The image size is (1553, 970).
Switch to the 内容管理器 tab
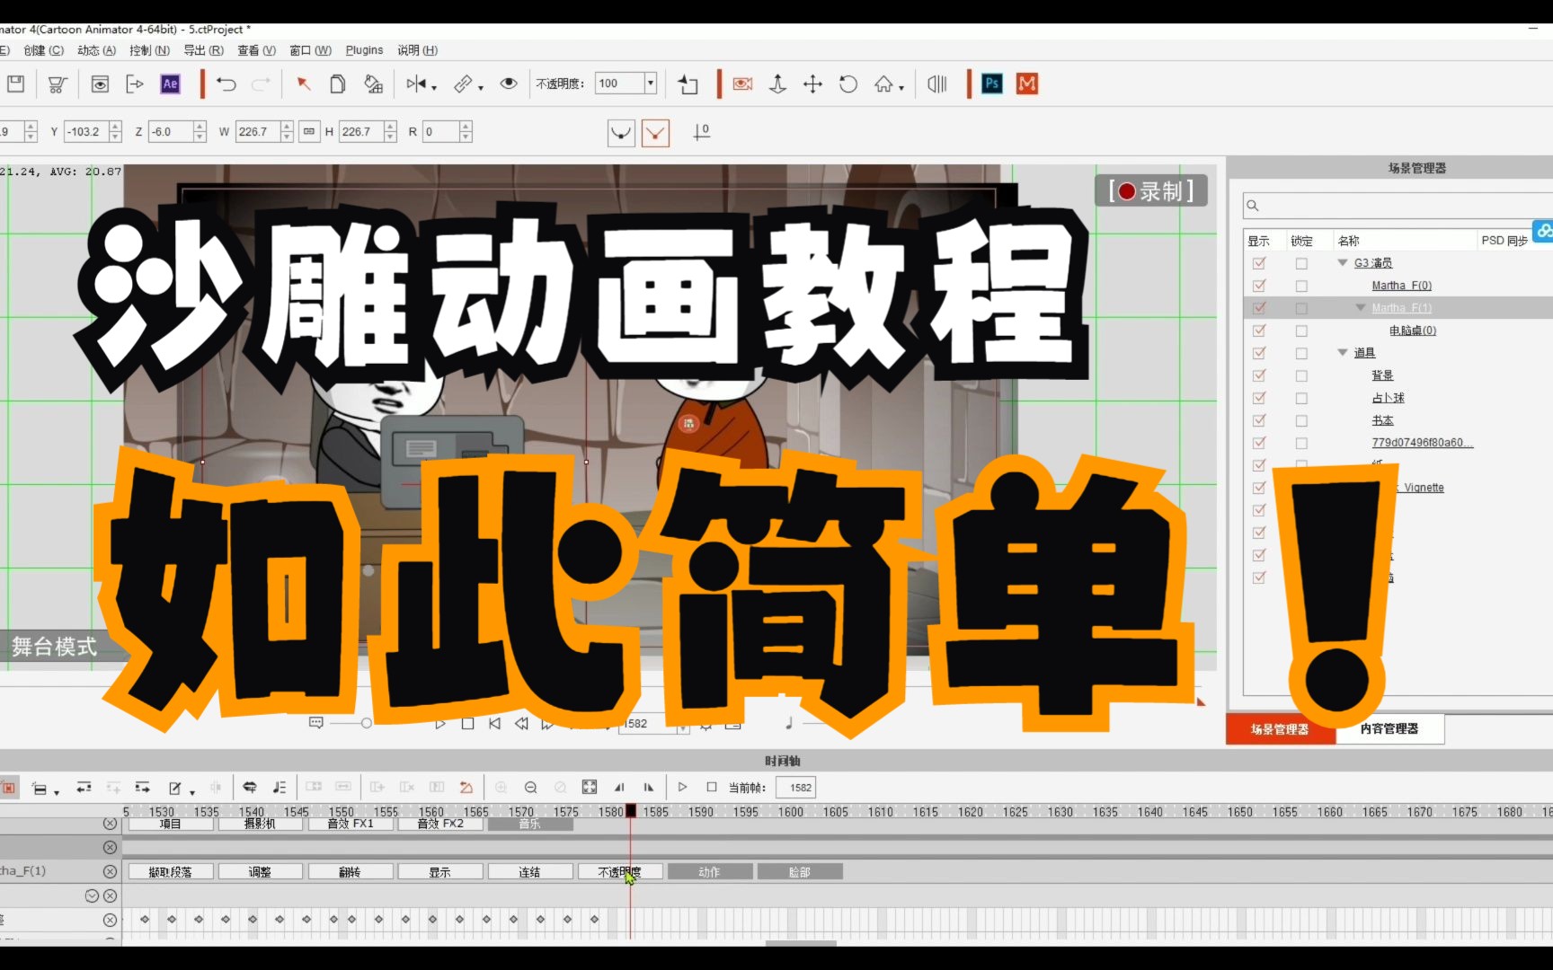click(x=1390, y=729)
